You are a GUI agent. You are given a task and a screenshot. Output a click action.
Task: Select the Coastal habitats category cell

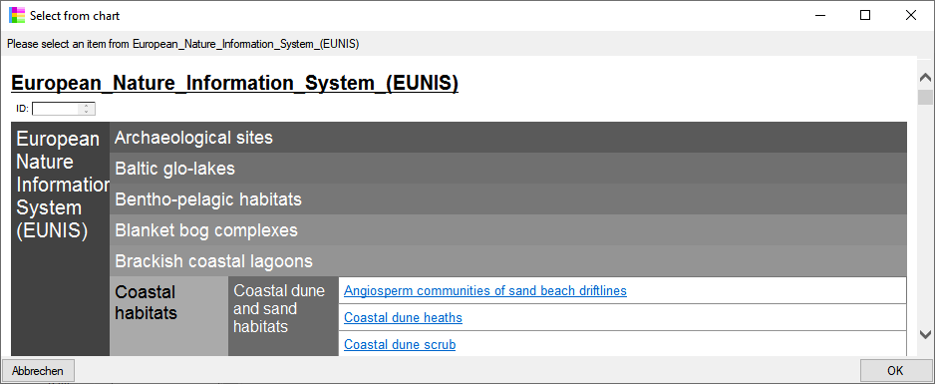tap(168, 316)
